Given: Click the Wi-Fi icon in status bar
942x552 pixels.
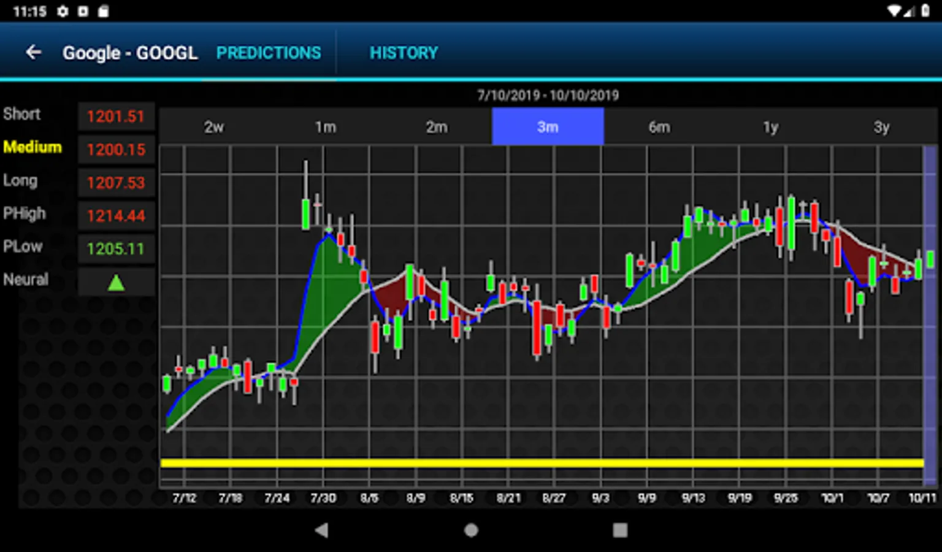Looking at the screenshot, I should coord(895,11).
